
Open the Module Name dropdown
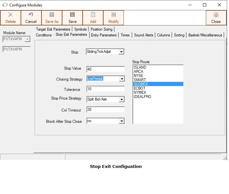[27, 39]
